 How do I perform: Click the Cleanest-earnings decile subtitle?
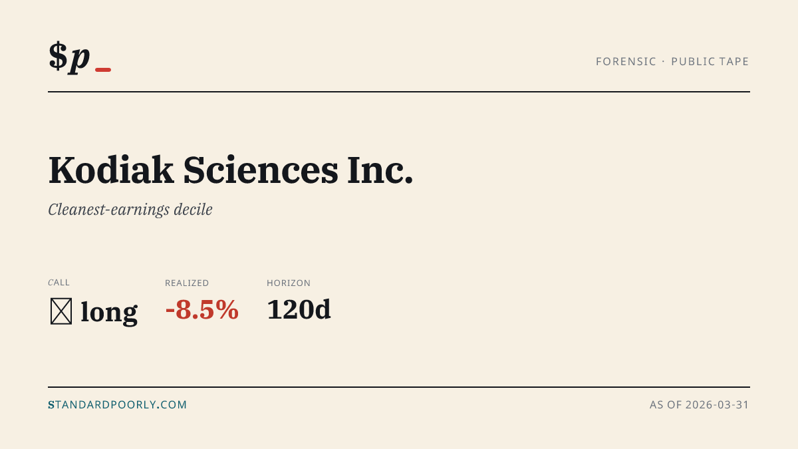130,210
